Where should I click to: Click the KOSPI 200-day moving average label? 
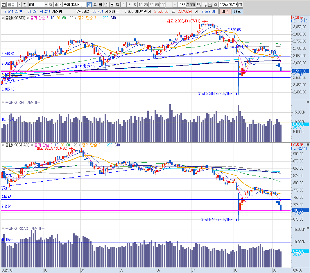pyautogui.click(x=105, y=18)
